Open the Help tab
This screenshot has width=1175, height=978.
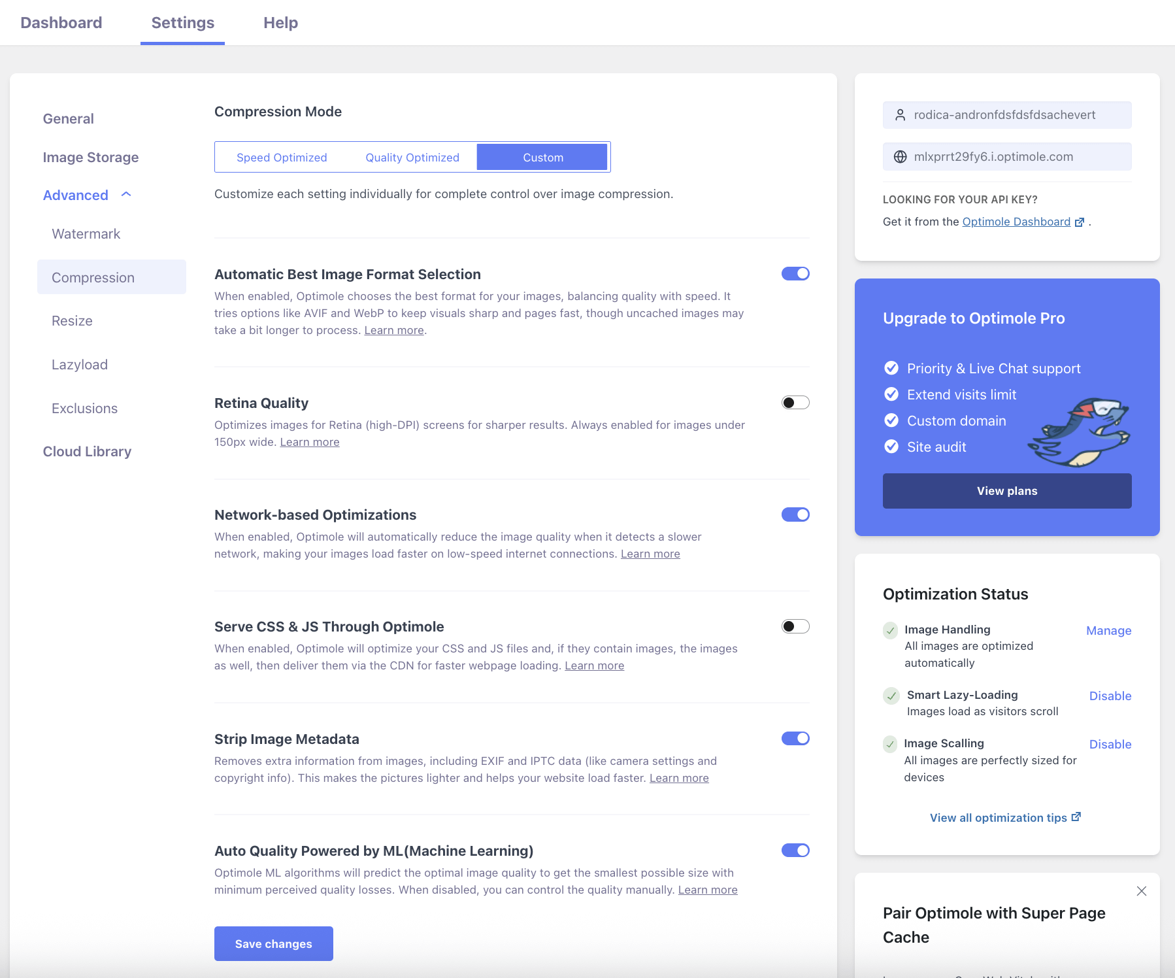point(280,23)
